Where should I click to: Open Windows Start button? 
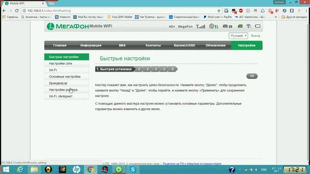[6, 170]
